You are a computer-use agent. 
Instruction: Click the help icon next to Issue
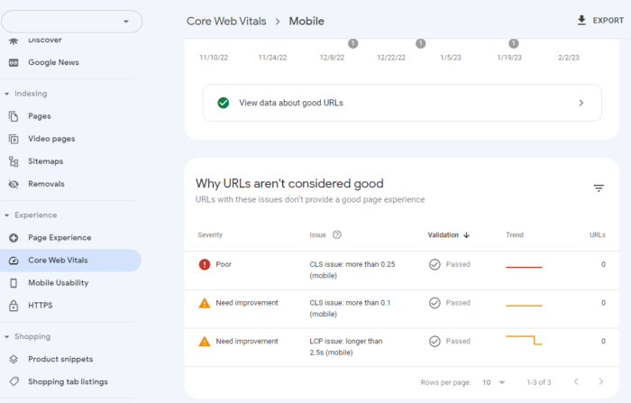click(x=337, y=235)
